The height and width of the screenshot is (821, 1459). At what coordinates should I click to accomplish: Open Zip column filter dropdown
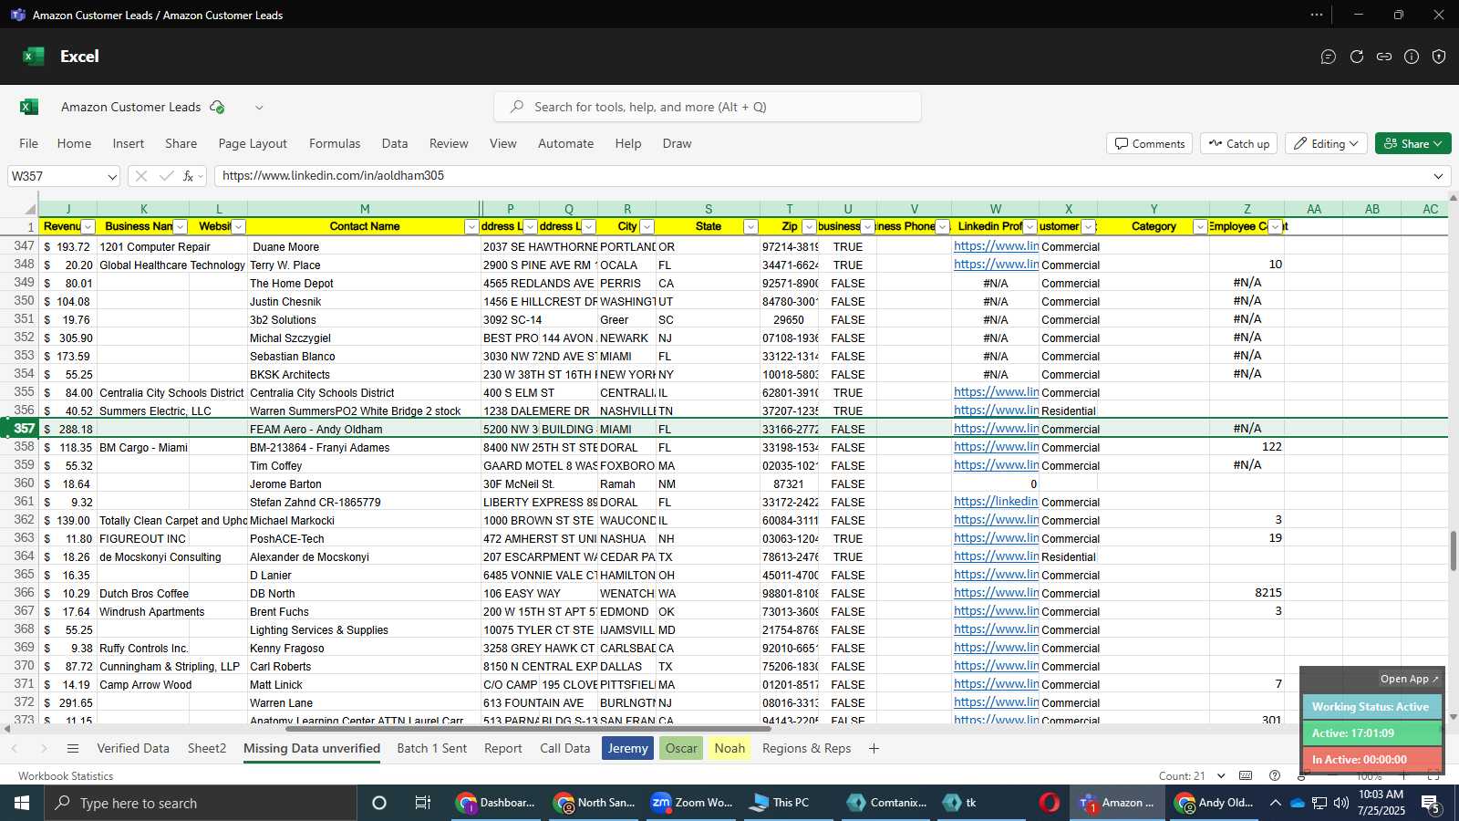pos(809,227)
